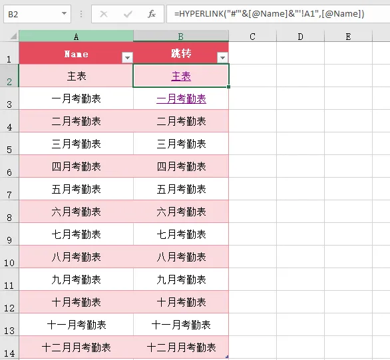Select column D header
This screenshot has height=360, width=390.
tap(300, 36)
